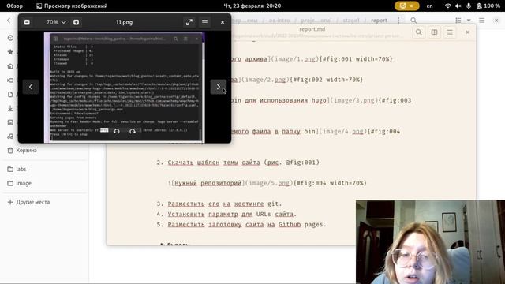Click the line Разместить заготовку сайта на Github pages.
The height and width of the screenshot is (284, 505).
click(x=247, y=224)
